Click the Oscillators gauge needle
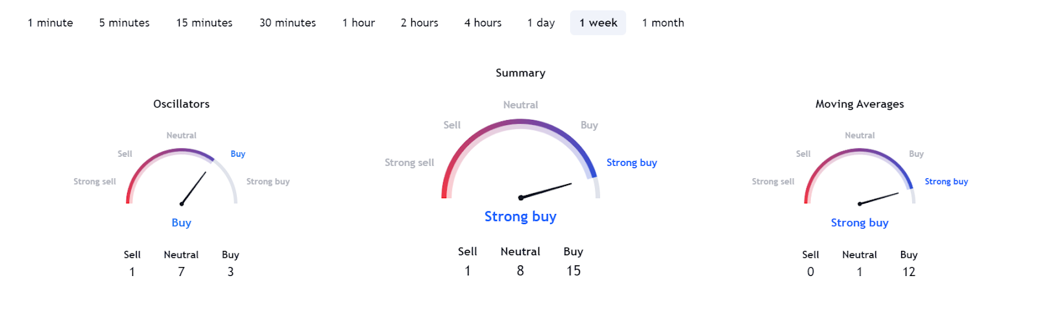The width and height of the screenshot is (1038, 313). (x=194, y=188)
